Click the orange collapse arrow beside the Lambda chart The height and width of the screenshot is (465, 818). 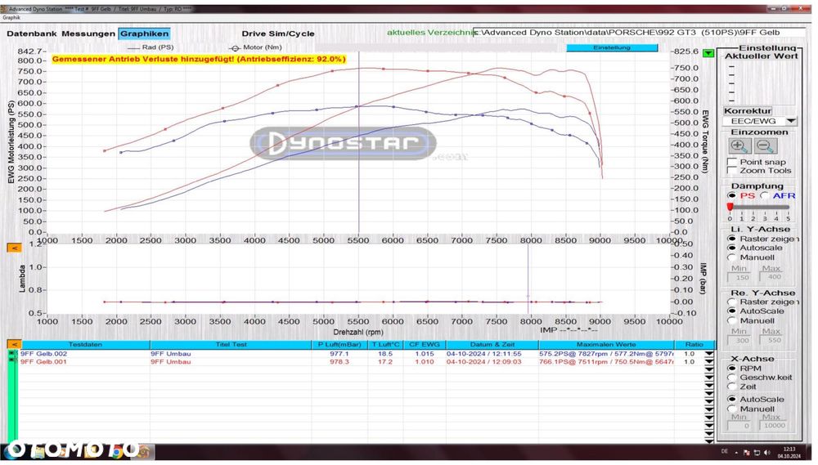point(14,248)
